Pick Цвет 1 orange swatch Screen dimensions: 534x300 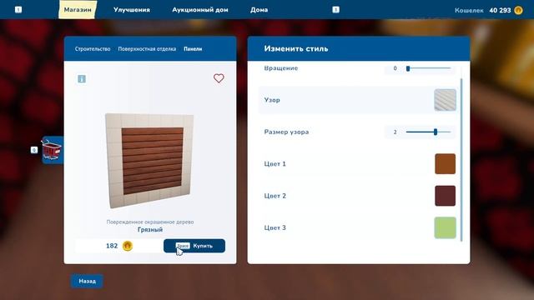(x=445, y=163)
